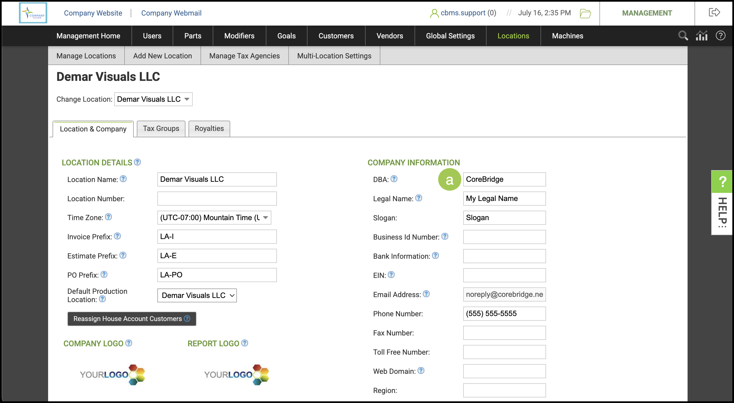The width and height of the screenshot is (734, 403).
Task: Open the Company Webmail link
Action: [171, 13]
